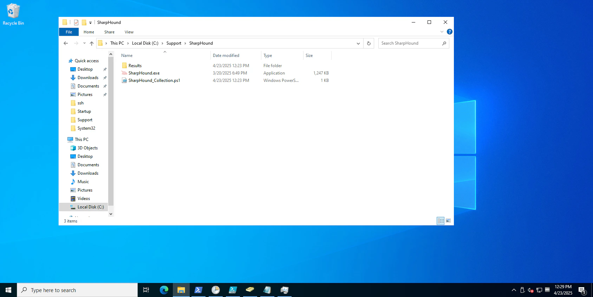Open pinned Downloads under Quick access

click(x=88, y=78)
